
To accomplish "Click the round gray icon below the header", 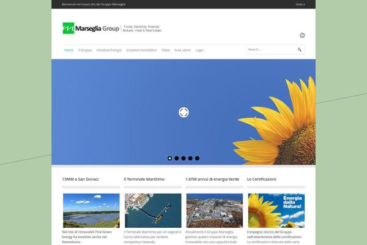I will [302, 36].
